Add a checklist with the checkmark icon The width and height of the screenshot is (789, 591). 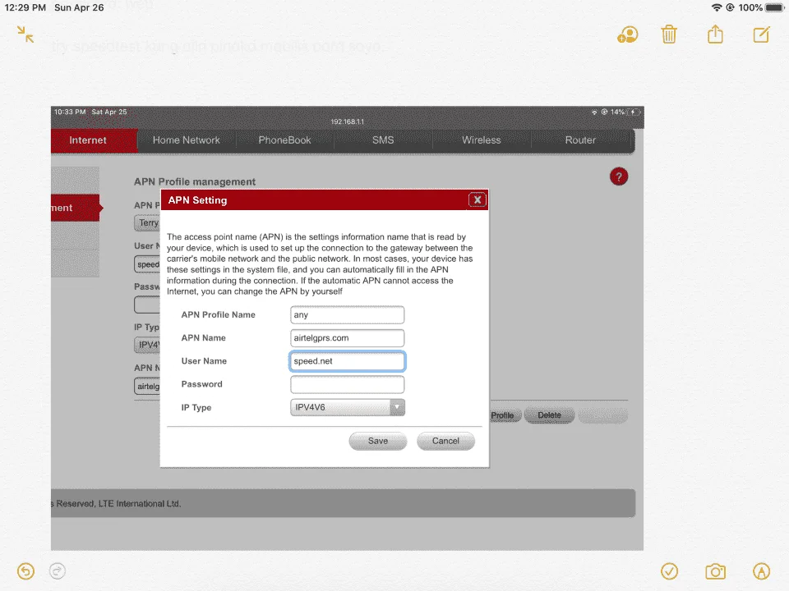[669, 571]
